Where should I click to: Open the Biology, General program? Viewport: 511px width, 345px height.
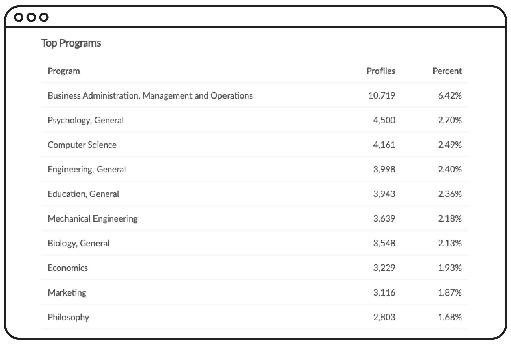78,243
